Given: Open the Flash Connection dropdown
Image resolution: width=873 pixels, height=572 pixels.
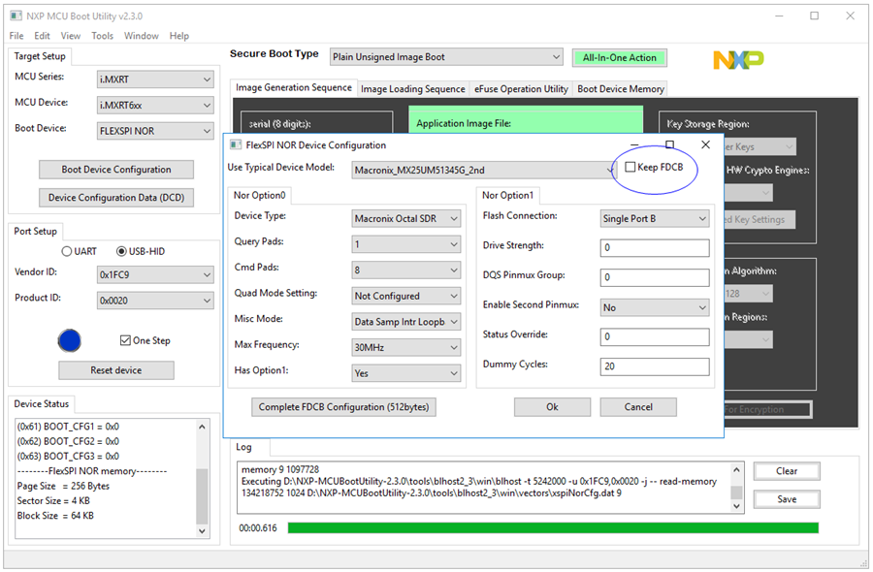Looking at the screenshot, I should (655, 219).
